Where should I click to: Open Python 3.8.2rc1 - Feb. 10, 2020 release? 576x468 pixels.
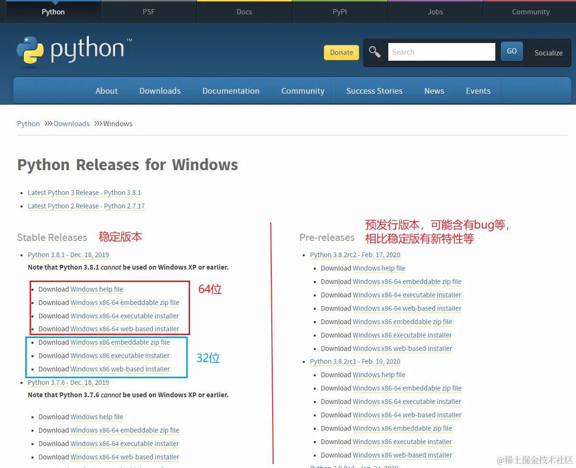click(x=355, y=361)
